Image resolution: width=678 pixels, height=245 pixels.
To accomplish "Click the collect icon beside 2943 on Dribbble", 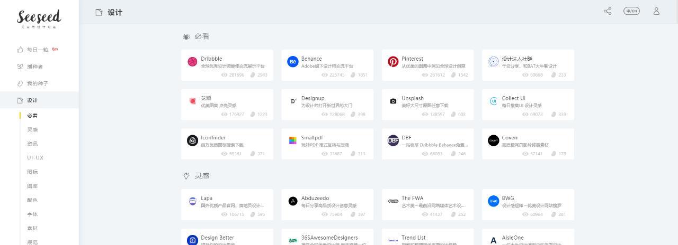I will (253, 75).
